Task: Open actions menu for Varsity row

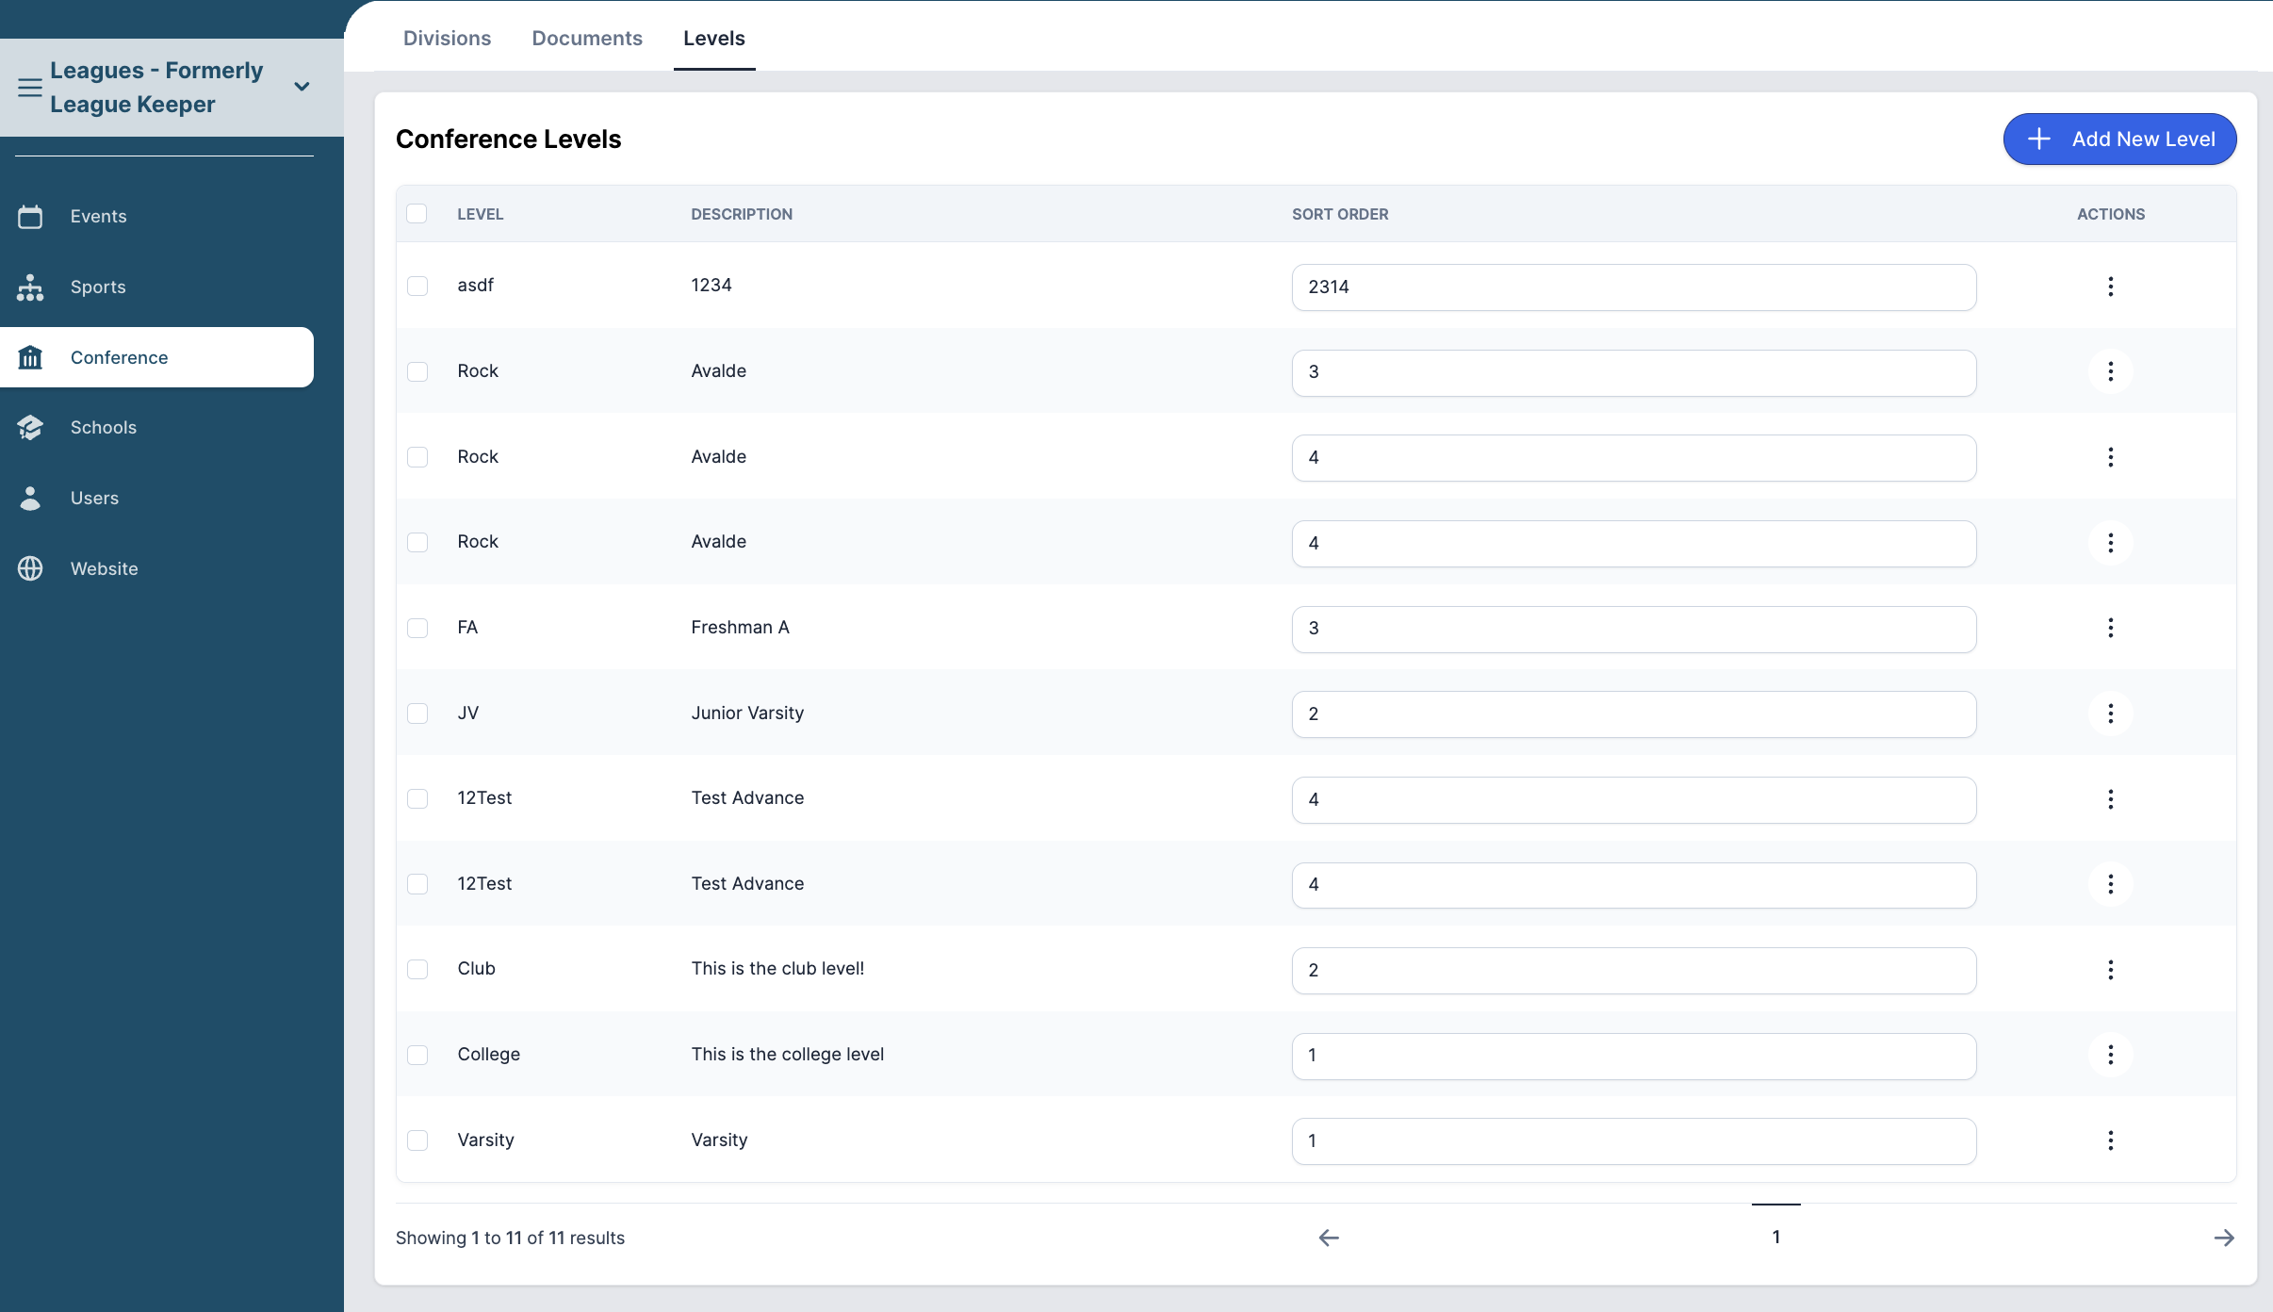Action: 2111,1140
